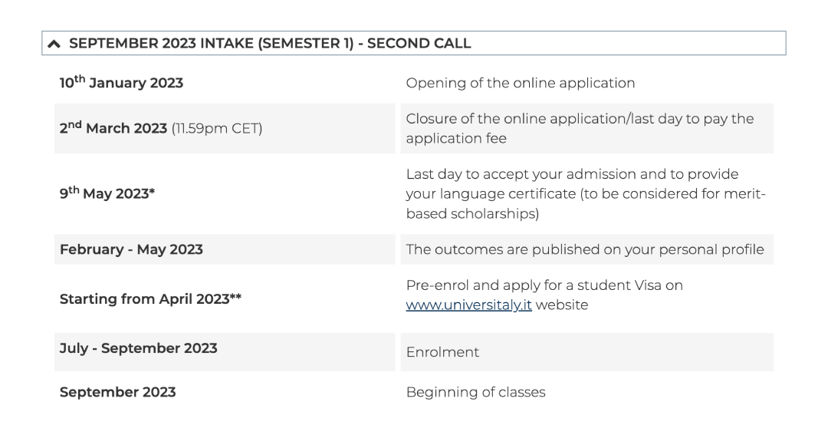Click the 'merit-based scholarships)' text
Image resolution: width=828 pixels, height=438 pixels.
click(472, 214)
